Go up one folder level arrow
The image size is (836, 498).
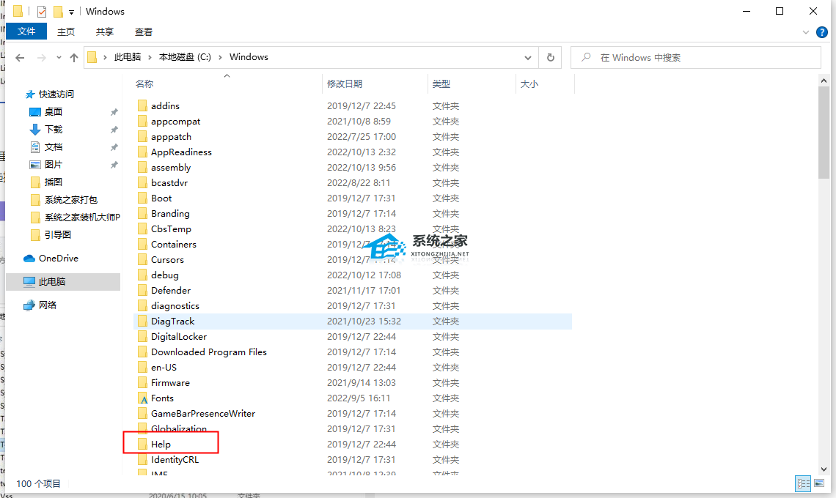pos(73,58)
